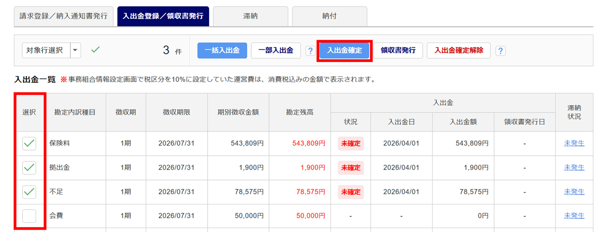
Task: Open the 対象行選択 dropdown arrow
Action: [x=76, y=50]
